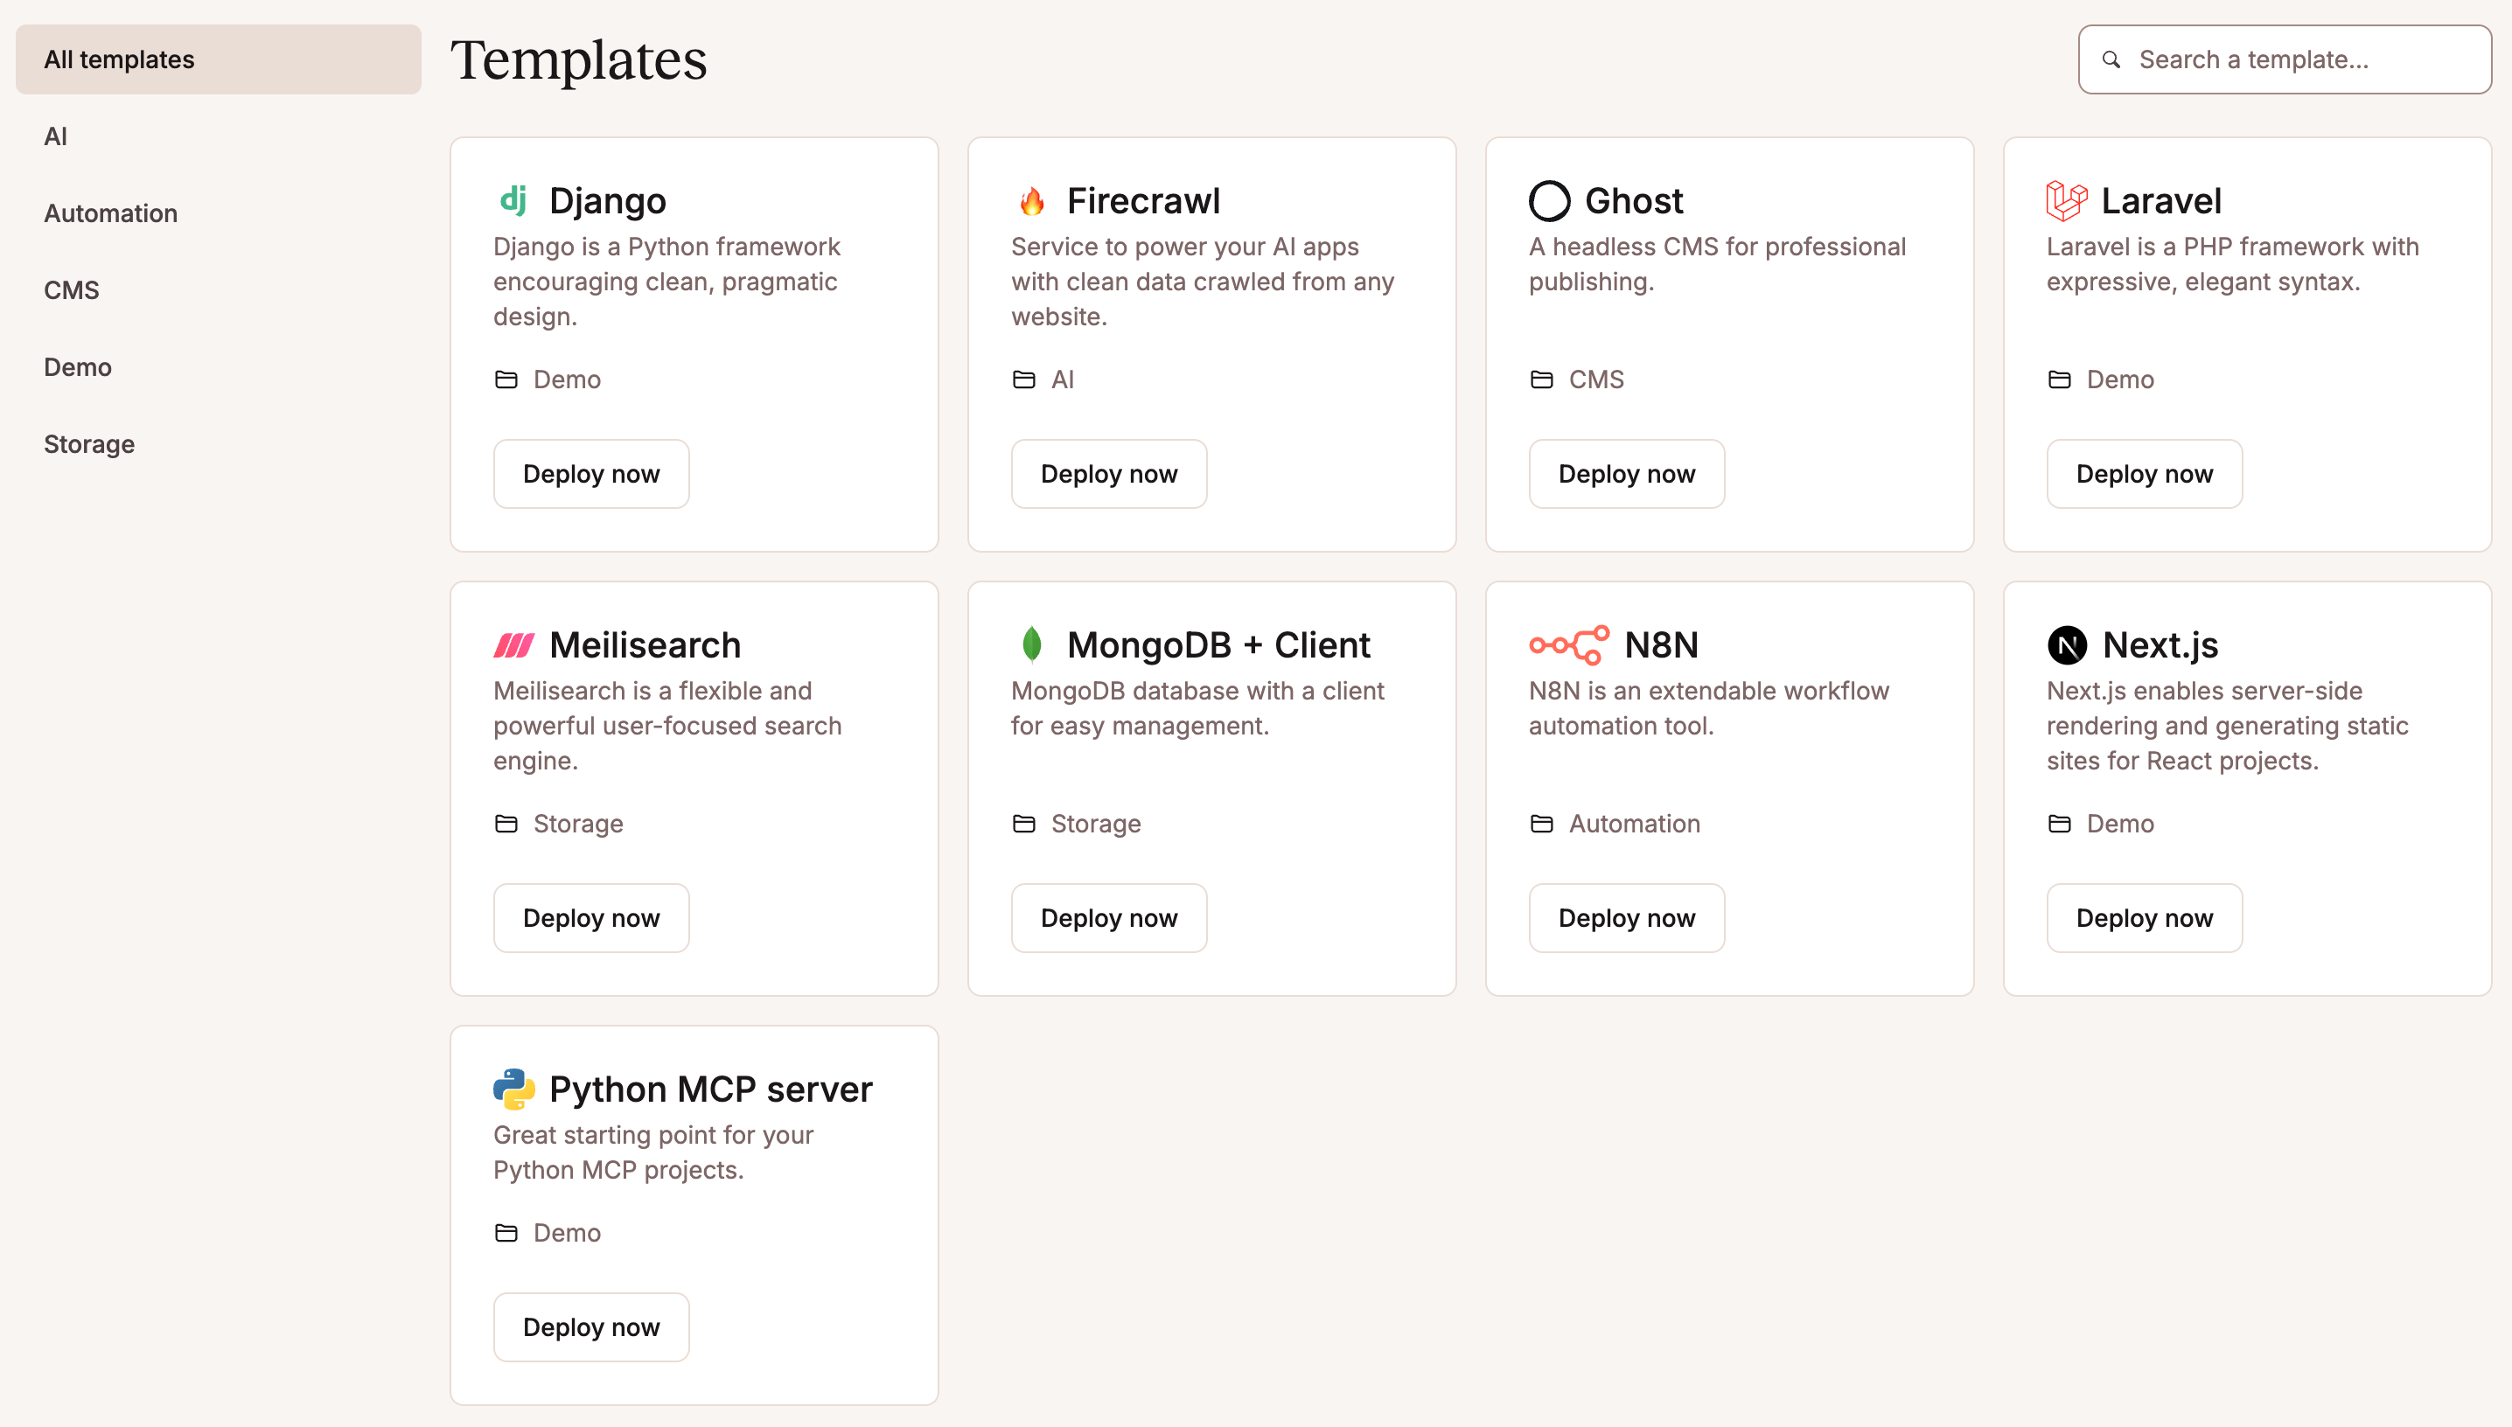The image size is (2512, 1427).
Task: Deploy the Django template now
Action: (x=591, y=473)
